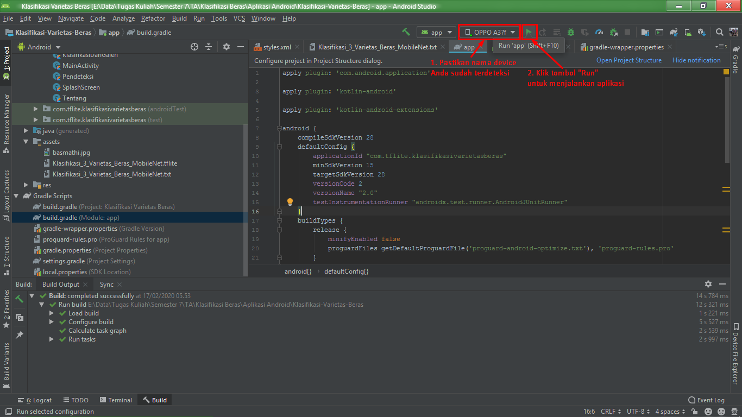
Task: Hide the Project panel with minus icon
Action: point(240,47)
